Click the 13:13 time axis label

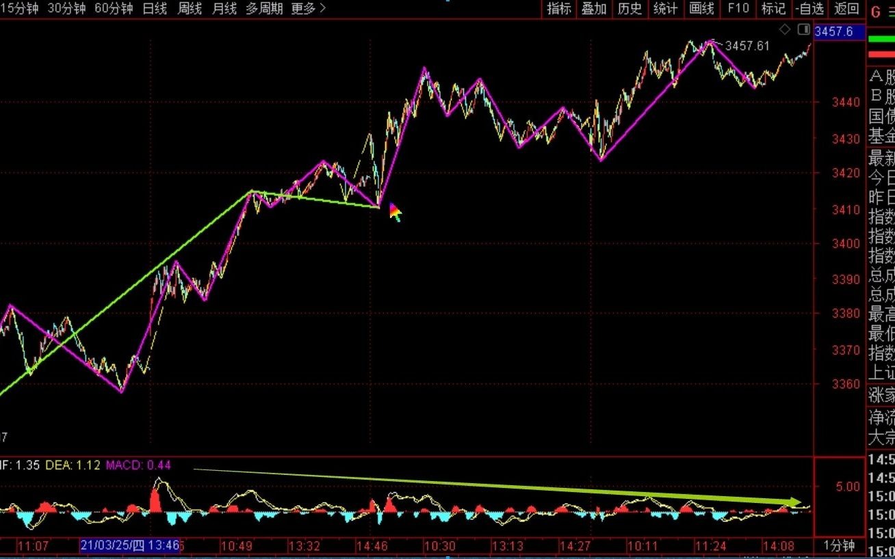(507, 546)
